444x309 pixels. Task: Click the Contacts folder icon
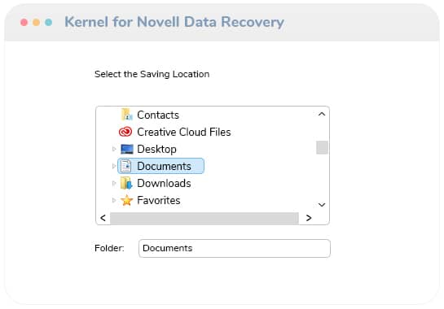click(x=126, y=115)
